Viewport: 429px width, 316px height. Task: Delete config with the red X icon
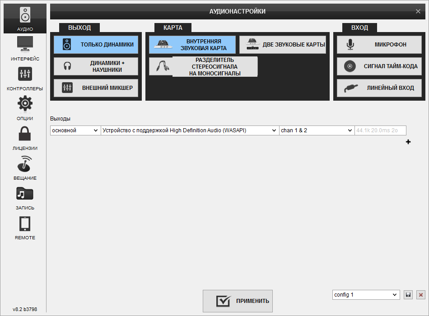click(x=421, y=295)
